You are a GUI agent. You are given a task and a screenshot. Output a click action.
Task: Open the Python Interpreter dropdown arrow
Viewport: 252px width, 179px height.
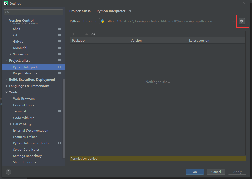(234, 21)
